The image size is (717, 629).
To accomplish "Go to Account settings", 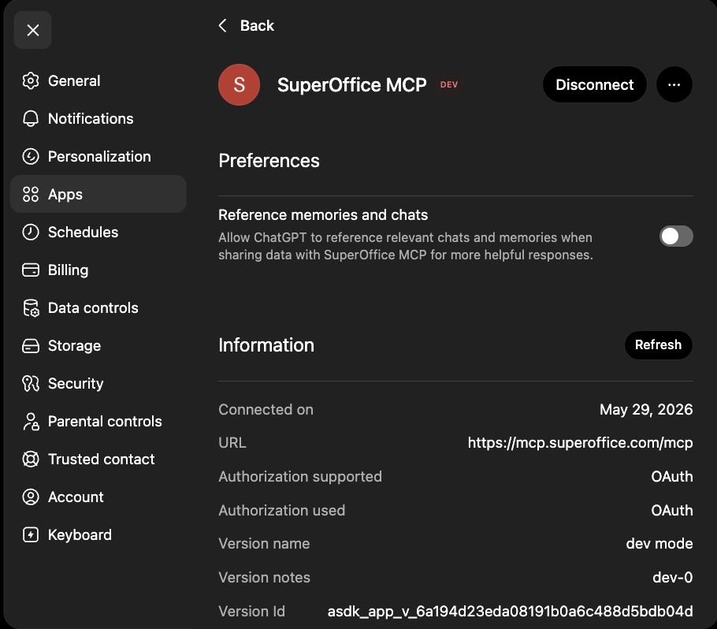I will tap(98, 497).
